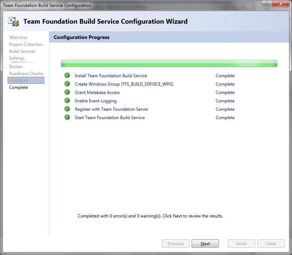The height and width of the screenshot is (255, 292).
Task: Click green checkmark beside Create Windows Group
Action: pos(67,84)
